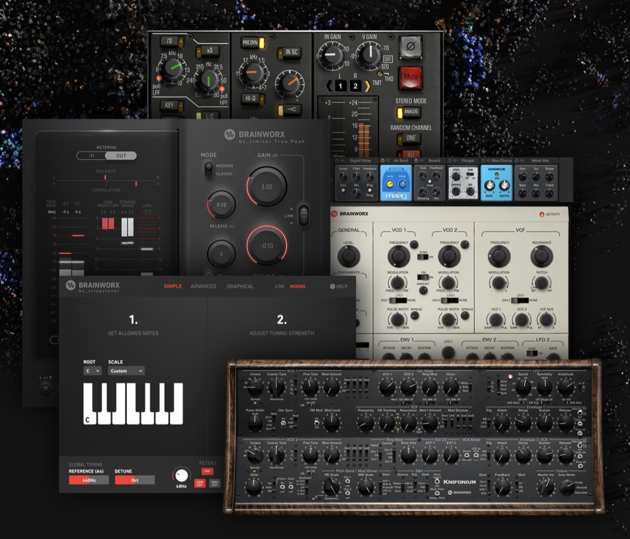This screenshot has height=539, width=630.
Task: Click the DETUNE Oct slider
Action: [x=135, y=480]
